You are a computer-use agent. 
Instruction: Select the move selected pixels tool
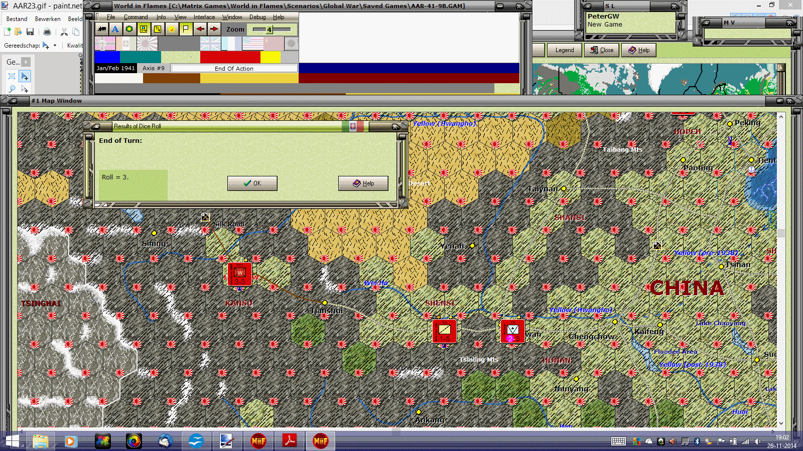(x=25, y=76)
